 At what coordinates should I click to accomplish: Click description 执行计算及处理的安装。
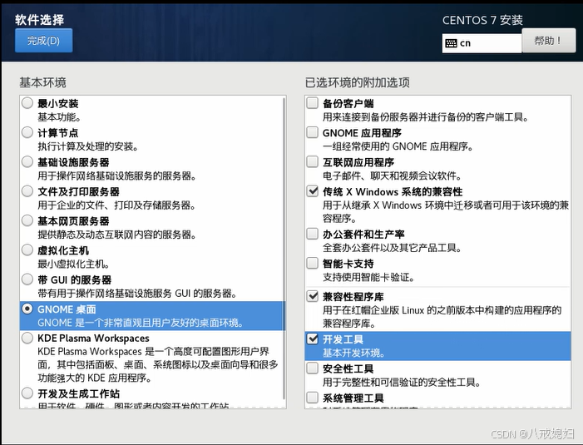(88, 147)
